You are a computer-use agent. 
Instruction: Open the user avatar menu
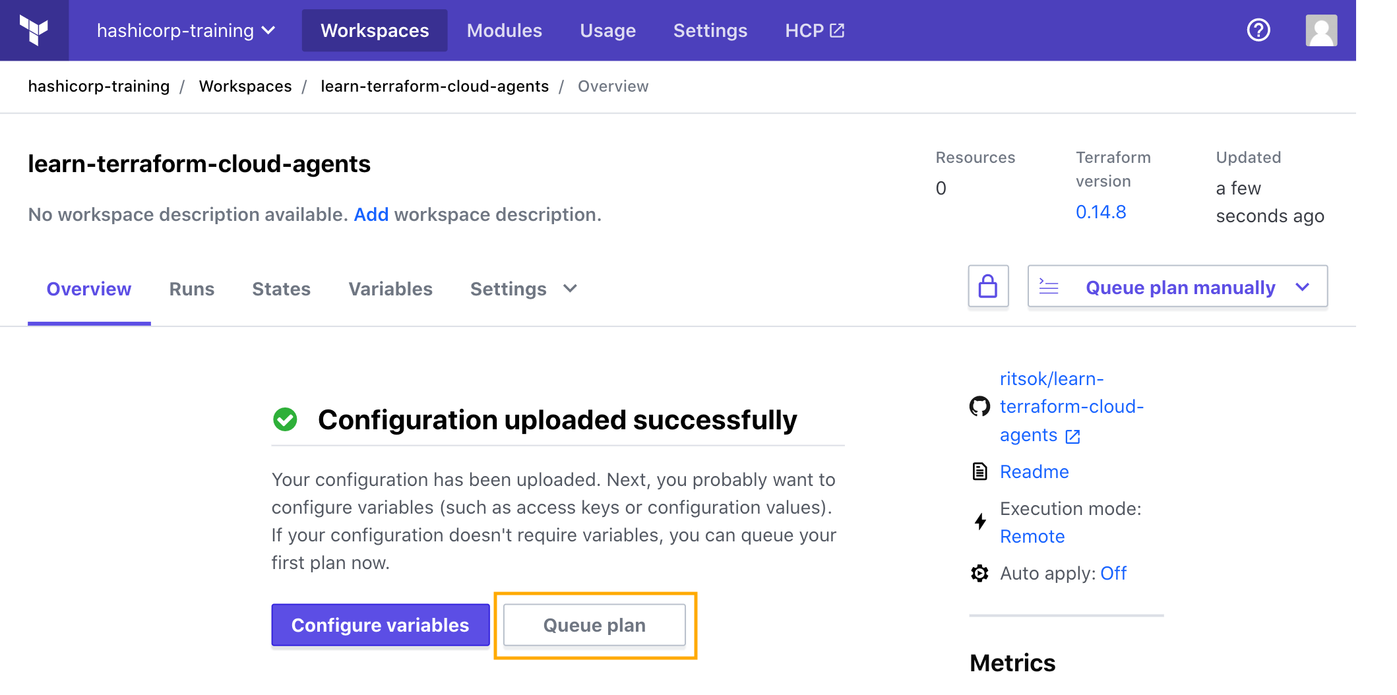1321,30
